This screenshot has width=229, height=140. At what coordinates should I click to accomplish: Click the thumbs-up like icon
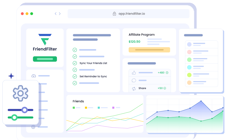point(134,73)
